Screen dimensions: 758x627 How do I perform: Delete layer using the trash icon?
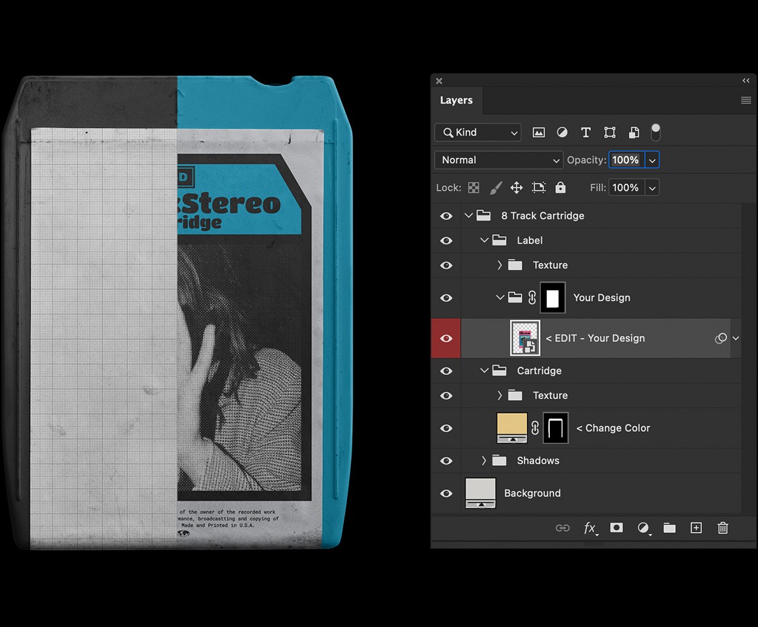(723, 528)
